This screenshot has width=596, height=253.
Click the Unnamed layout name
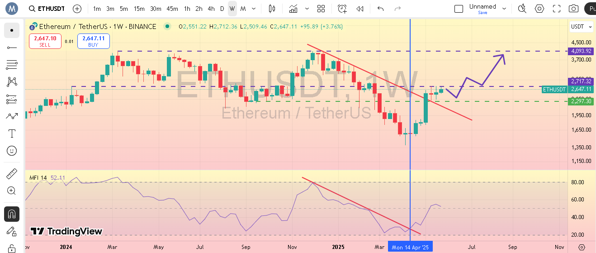(x=482, y=6)
